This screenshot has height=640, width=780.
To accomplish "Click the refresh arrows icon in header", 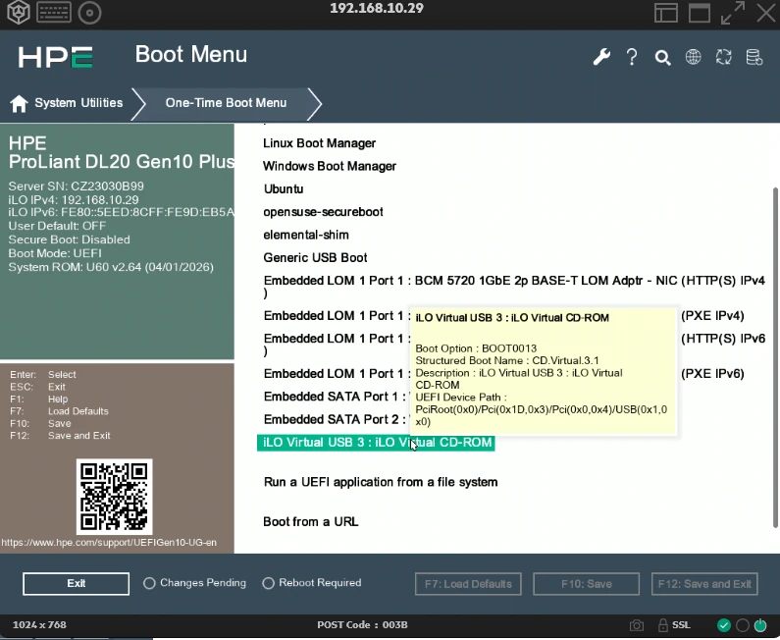I will pos(724,57).
